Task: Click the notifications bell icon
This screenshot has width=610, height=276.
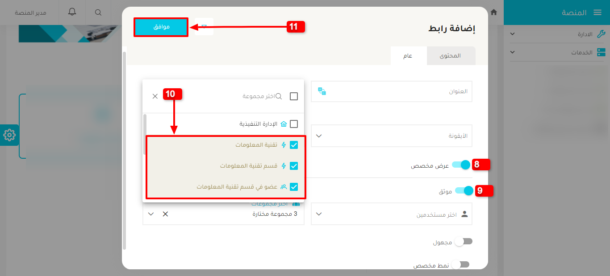Action: 71,12
